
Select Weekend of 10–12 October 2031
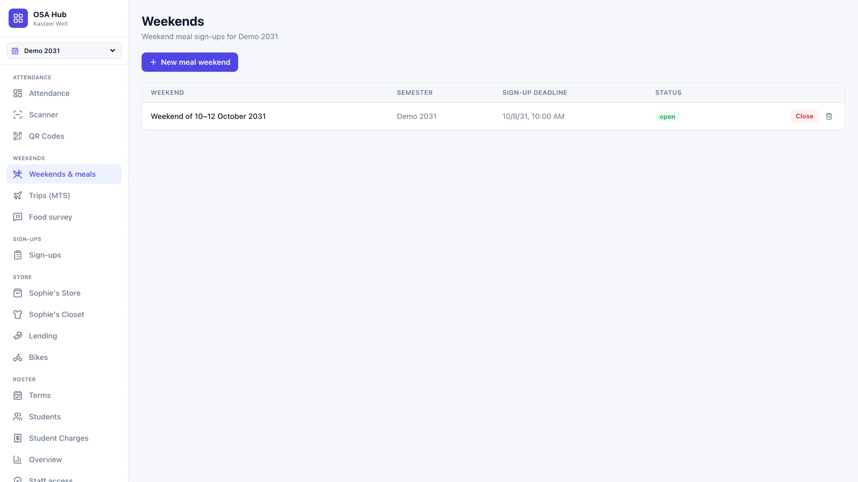pos(208,116)
